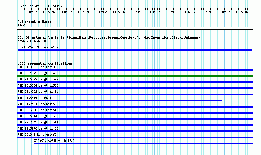Viewport: 261px width, 155px height.
Task: Click the %ID:92.6344|Length:1507 label
Action: [38, 116]
